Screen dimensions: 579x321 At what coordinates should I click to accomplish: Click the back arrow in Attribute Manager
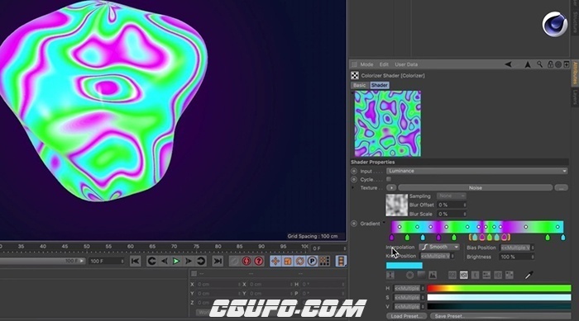tap(508, 64)
